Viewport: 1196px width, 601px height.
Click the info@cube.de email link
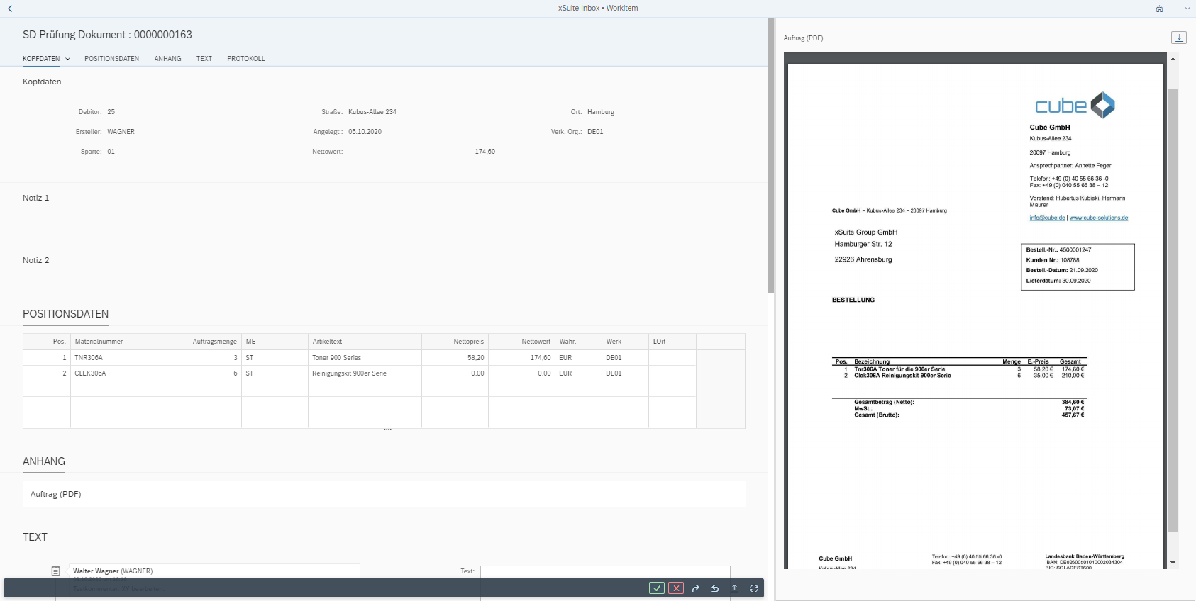1047,218
